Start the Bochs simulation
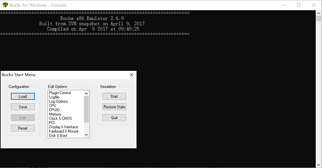Image resolution: width=322 pixels, height=168 pixels. pos(114,96)
